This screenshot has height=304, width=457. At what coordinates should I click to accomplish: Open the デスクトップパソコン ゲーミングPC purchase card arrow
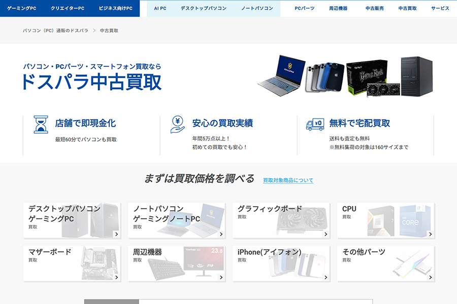[x=116, y=234]
